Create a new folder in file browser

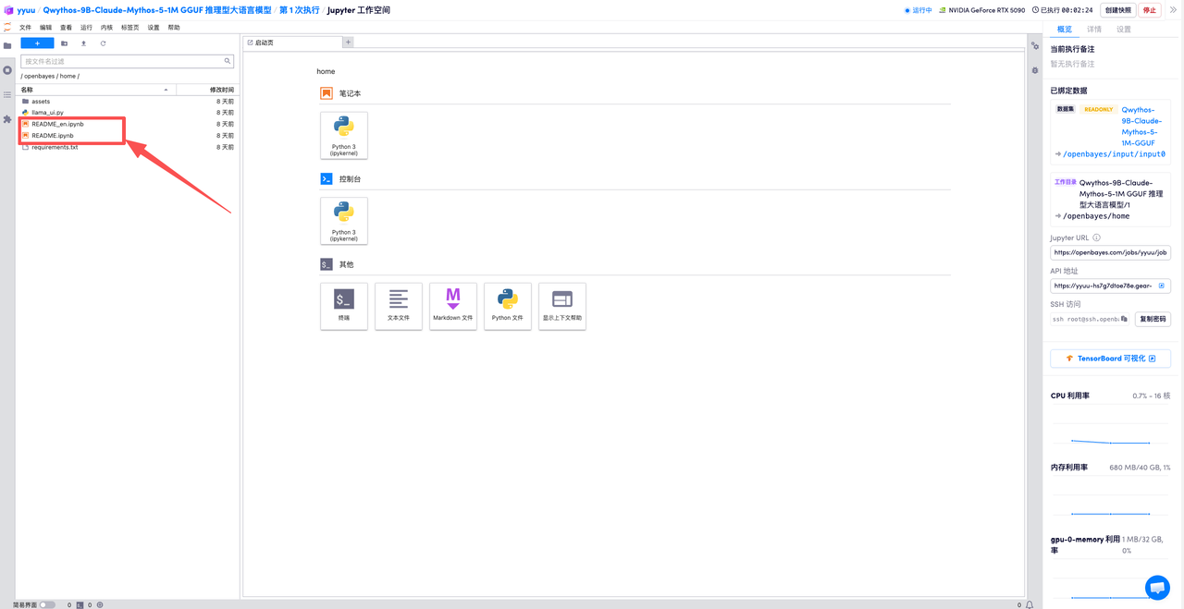[64, 43]
